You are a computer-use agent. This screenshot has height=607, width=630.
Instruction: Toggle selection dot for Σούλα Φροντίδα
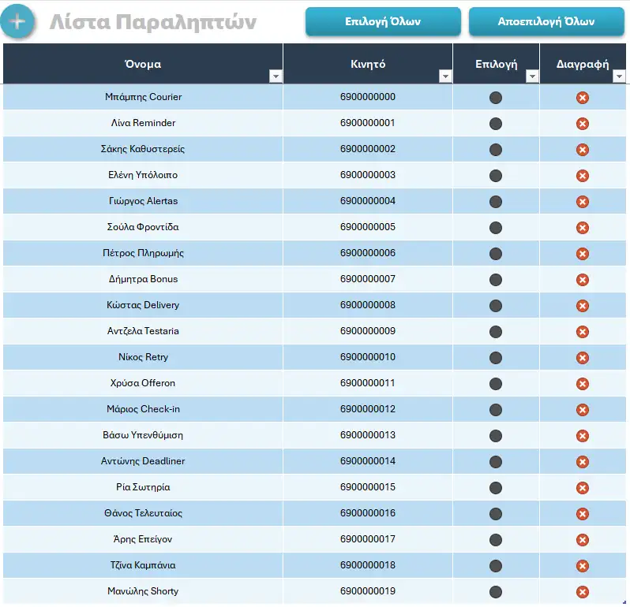[496, 228]
